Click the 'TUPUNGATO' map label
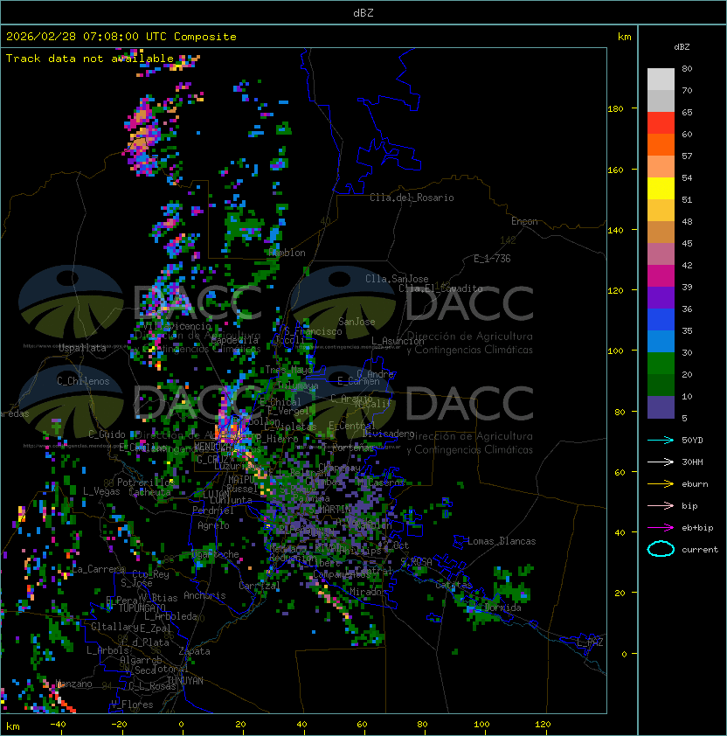Screen dimensions: 727x736 142,608
